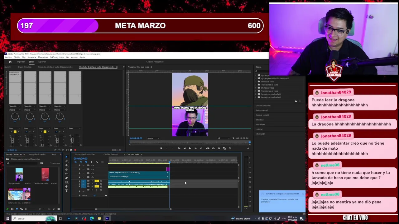Screen dimensions: 399x224
Task: Open the Navegador de medios tab
Action: click(37, 154)
